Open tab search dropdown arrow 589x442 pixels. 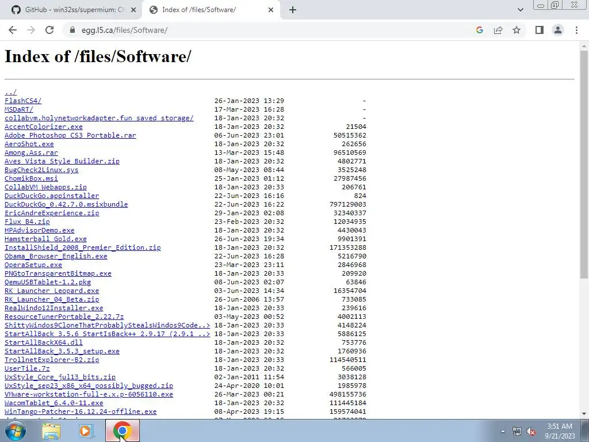tap(520, 10)
